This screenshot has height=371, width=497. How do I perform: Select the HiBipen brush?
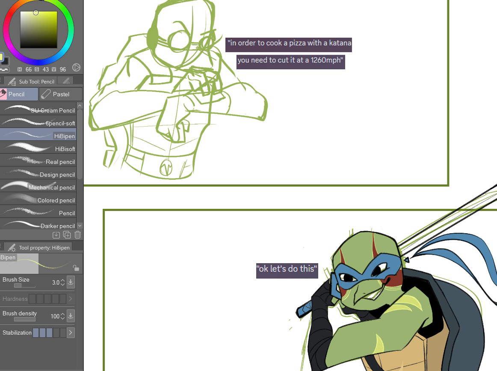[38, 134]
